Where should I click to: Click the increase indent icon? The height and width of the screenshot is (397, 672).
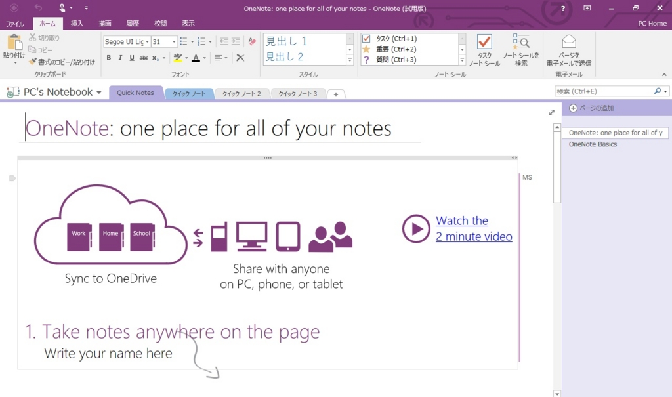pyautogui.click(x=236, y=41)
